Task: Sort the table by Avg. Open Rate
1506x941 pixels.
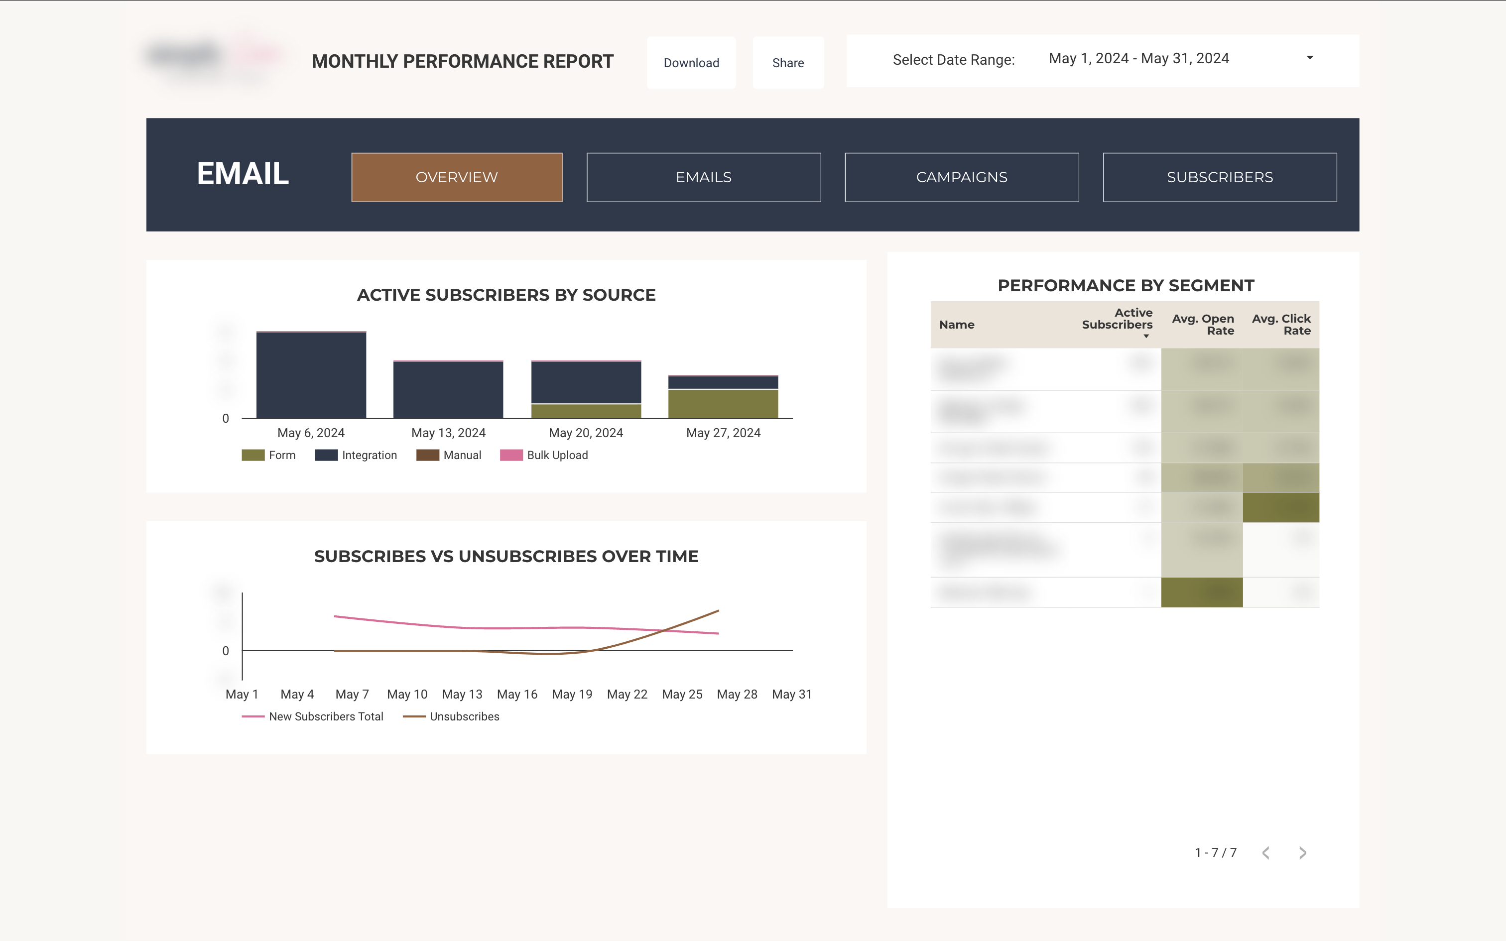Action: [1204, 324]
